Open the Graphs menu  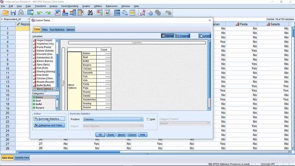(86, 6)
